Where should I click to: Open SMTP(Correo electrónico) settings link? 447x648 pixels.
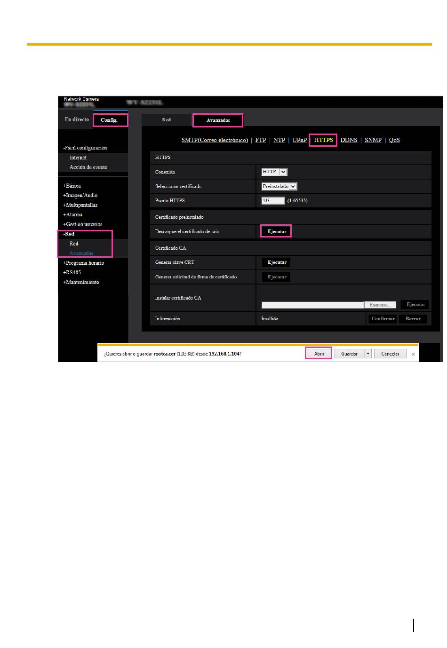[x=215, y=140]
